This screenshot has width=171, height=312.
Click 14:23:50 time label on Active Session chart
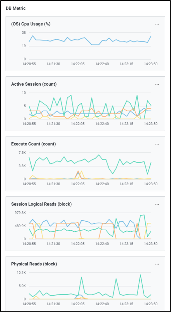pyautogui.click(x=150, y=124)
